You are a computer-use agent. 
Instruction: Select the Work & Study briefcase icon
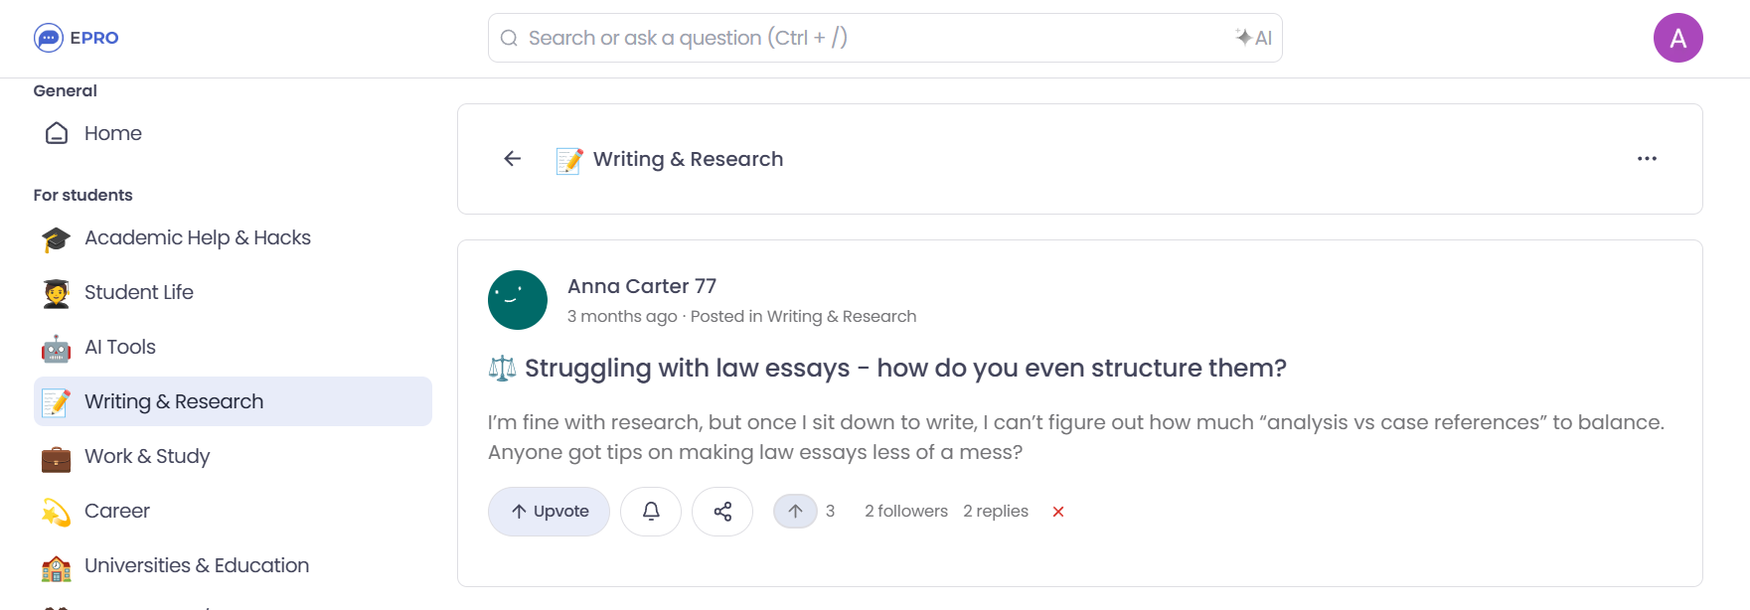coord(57,456)
